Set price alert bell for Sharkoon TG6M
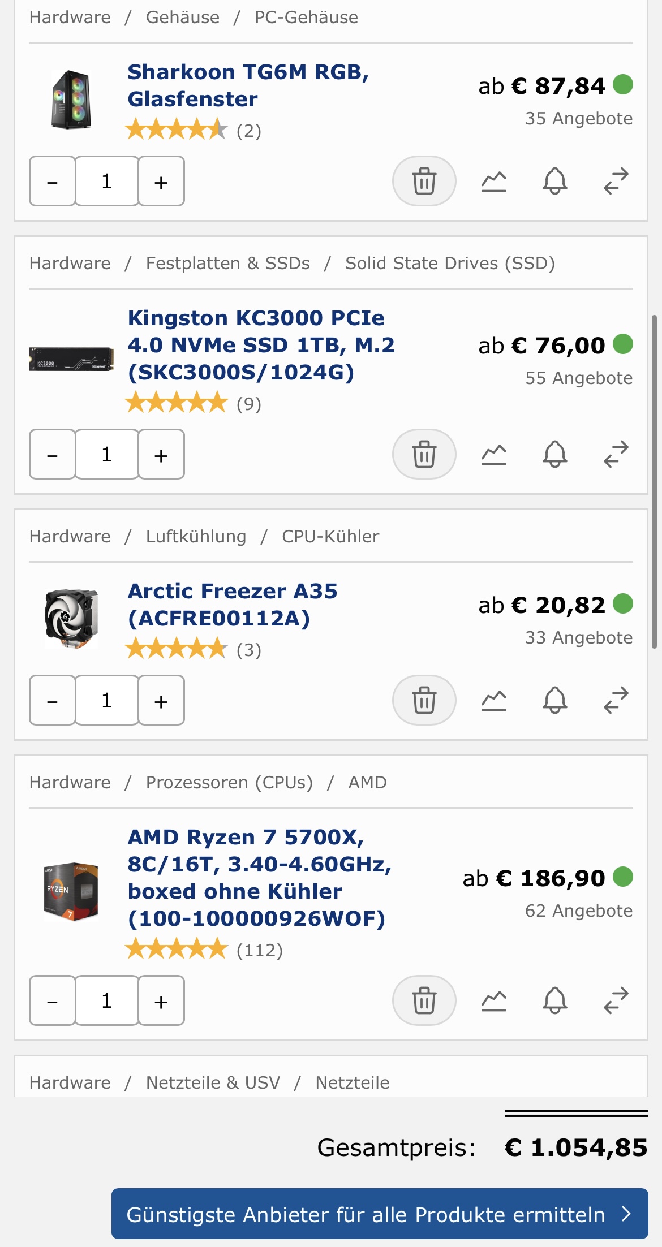 pyautogui.click(x=554, y=181)
